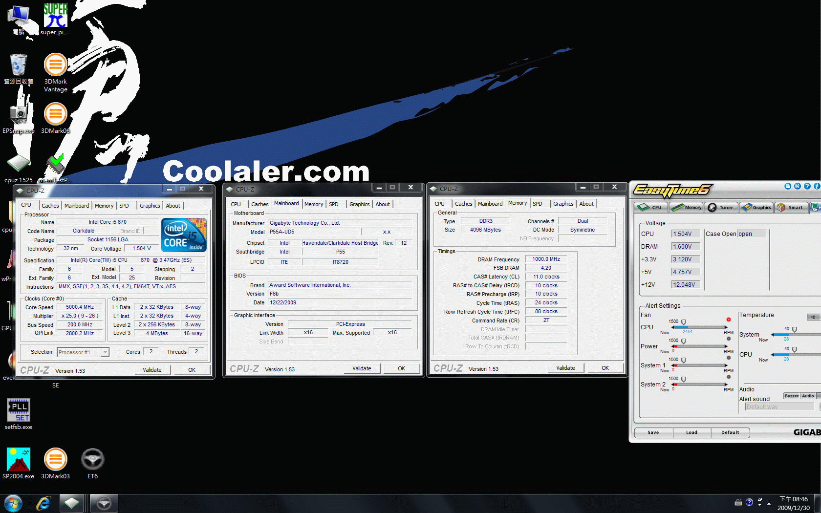Select Audio as the alert sound type
Screen dimensions: 821x513
tap(808, 396)
